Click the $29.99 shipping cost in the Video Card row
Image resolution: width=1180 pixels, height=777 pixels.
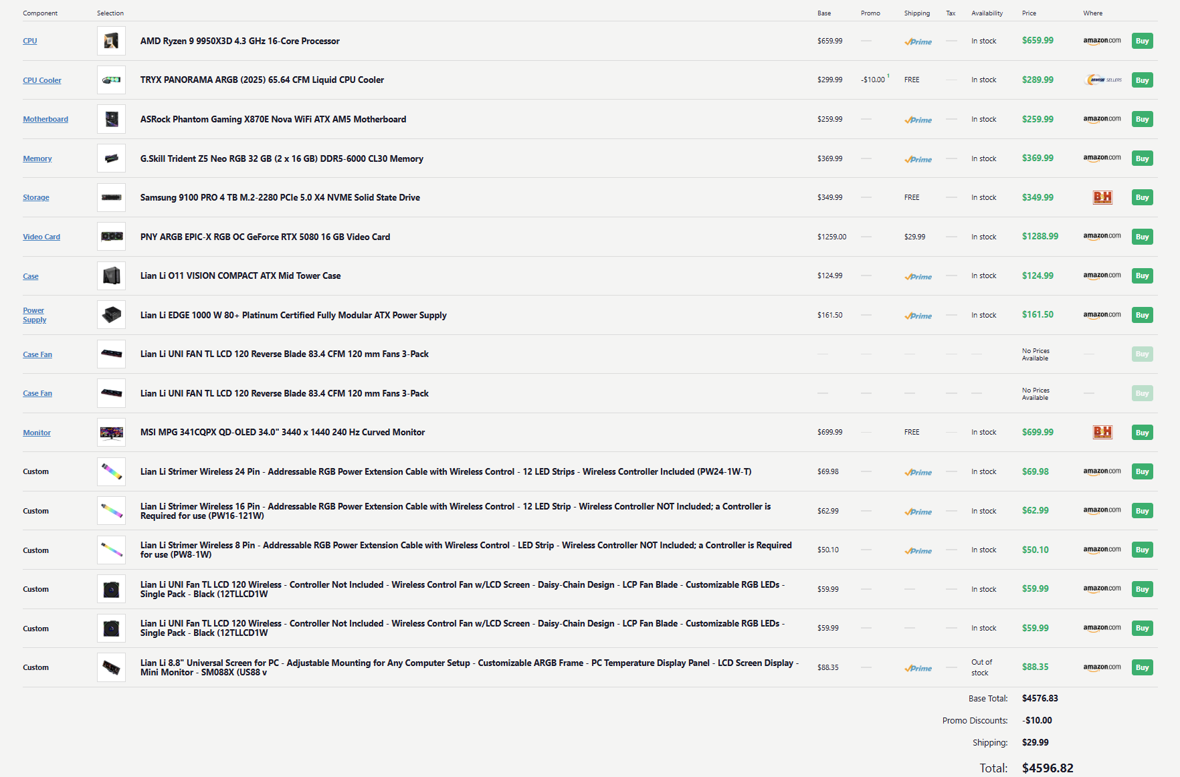pyautogui.click(x=915, y=237)
